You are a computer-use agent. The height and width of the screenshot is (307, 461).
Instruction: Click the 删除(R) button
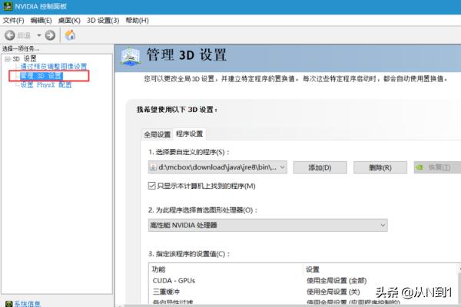click(x=380, y=167)
